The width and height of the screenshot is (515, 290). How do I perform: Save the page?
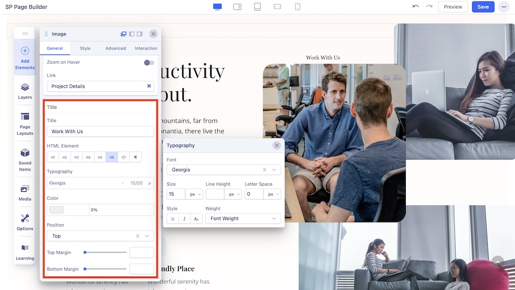(x=483, y=7)
